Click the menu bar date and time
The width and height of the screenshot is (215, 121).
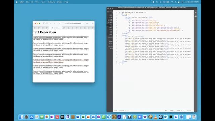pyautogui.click(x=192, y=2)
